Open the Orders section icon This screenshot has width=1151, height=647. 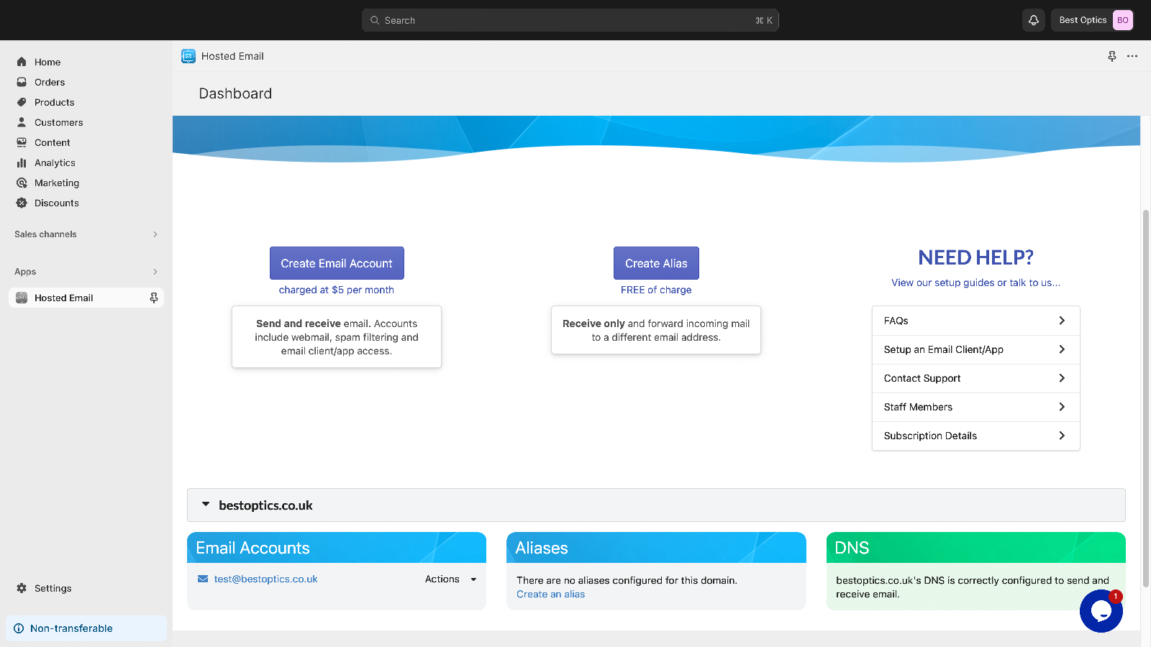click(22, 82)
